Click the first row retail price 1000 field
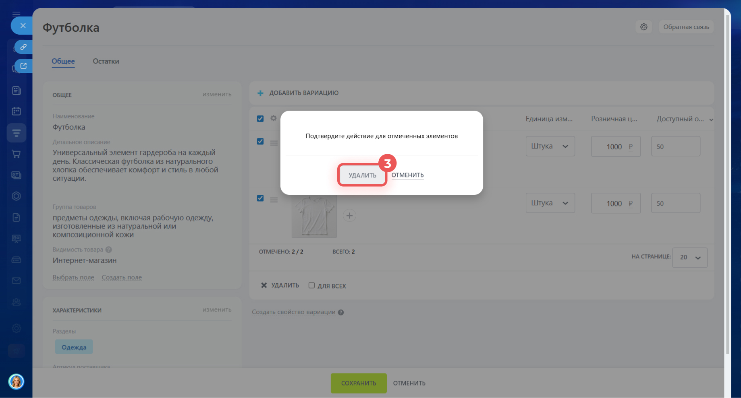Screen dimensions: 741x398 (614, 147)
